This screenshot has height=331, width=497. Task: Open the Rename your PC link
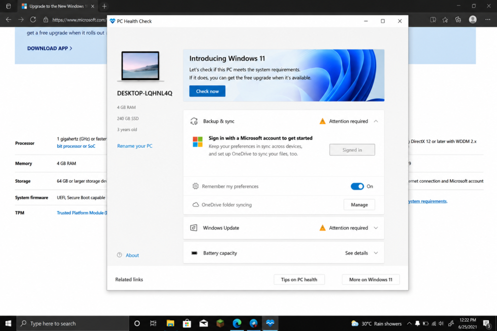135,146
